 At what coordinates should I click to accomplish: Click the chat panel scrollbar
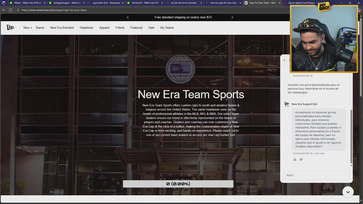[x=351, y=136]
